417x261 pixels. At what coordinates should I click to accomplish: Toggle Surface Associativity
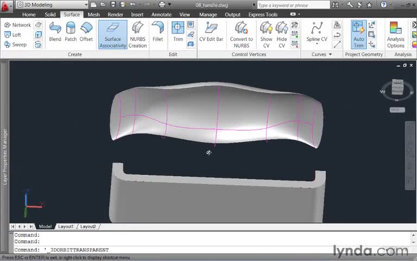[x=113, y=35]
